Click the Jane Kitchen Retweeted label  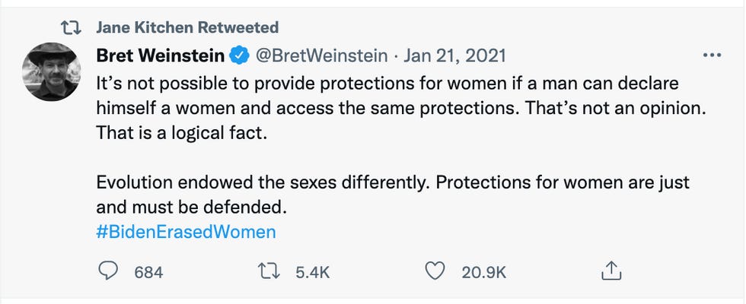coord(187,28)
